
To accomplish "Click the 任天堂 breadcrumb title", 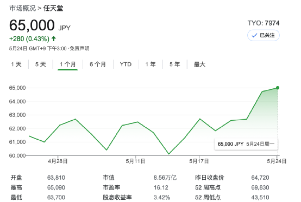I will click(53, 8).
